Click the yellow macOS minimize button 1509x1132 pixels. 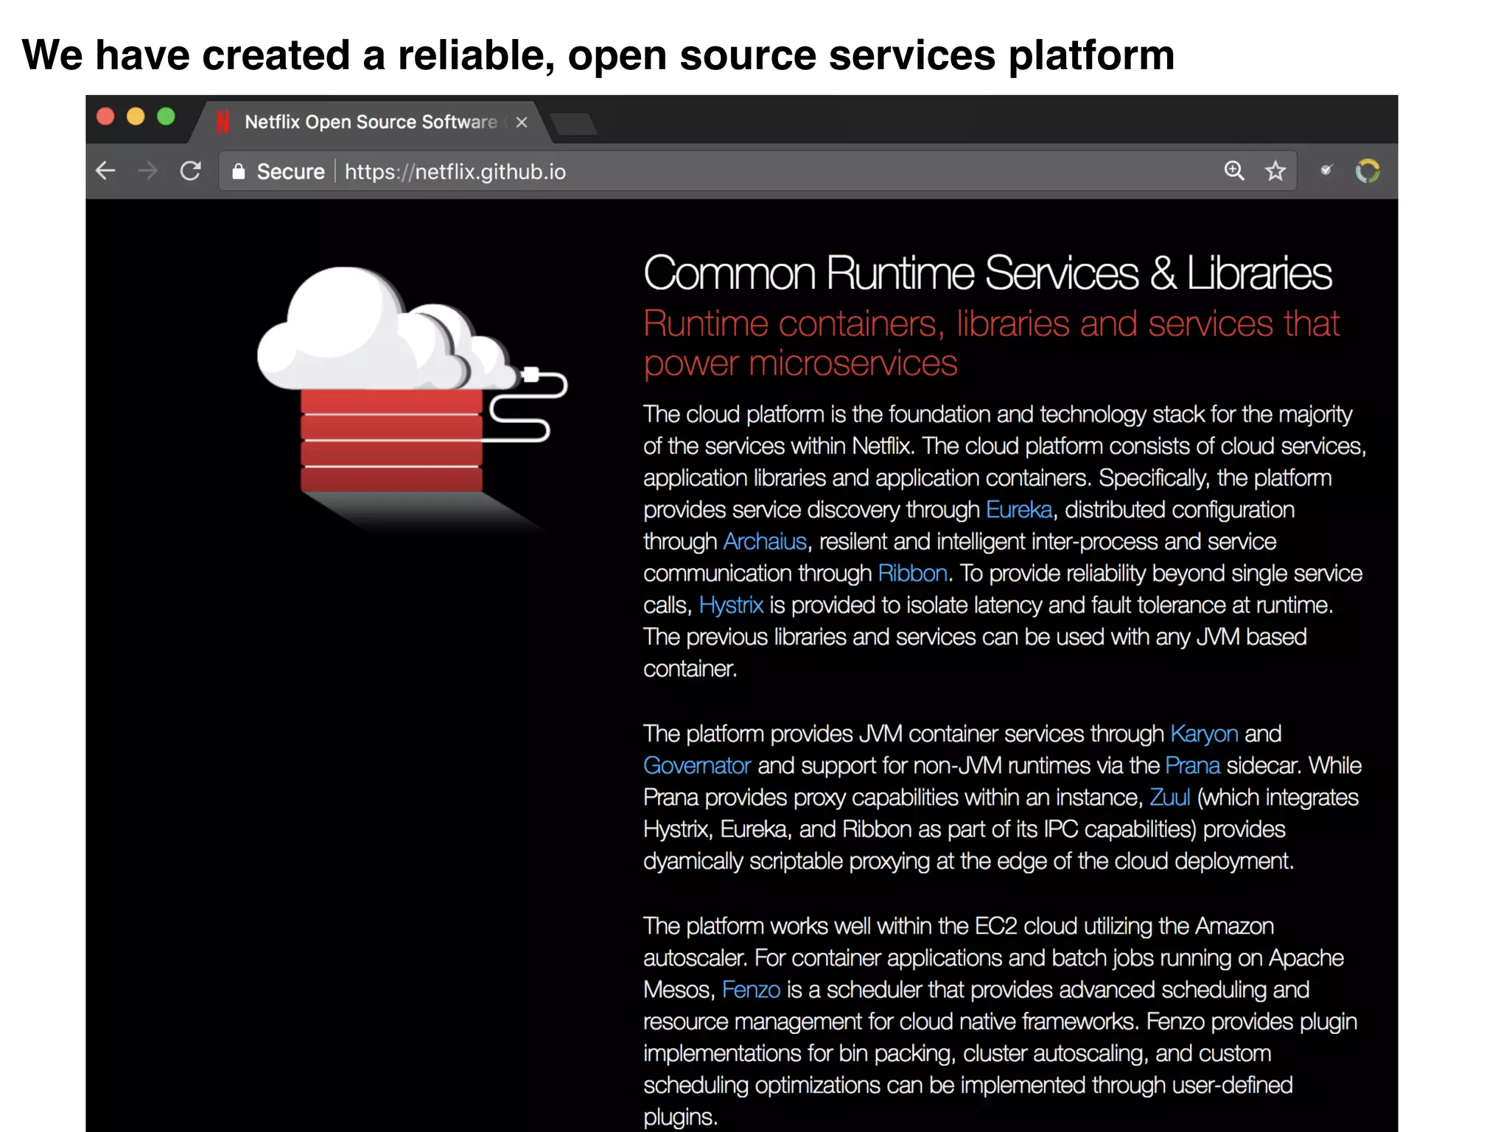[x=136, y=116]
